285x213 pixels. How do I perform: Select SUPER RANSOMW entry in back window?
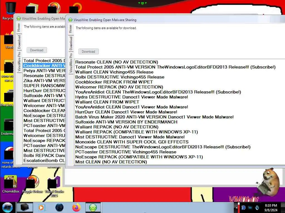[x=44, y=85]
